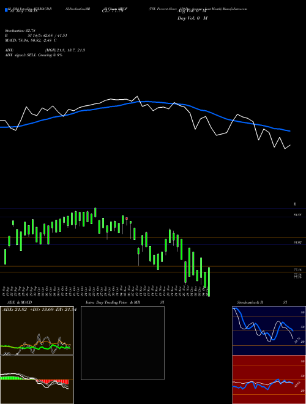
Task: Click the red-background RSI chart
Action: 269,380
